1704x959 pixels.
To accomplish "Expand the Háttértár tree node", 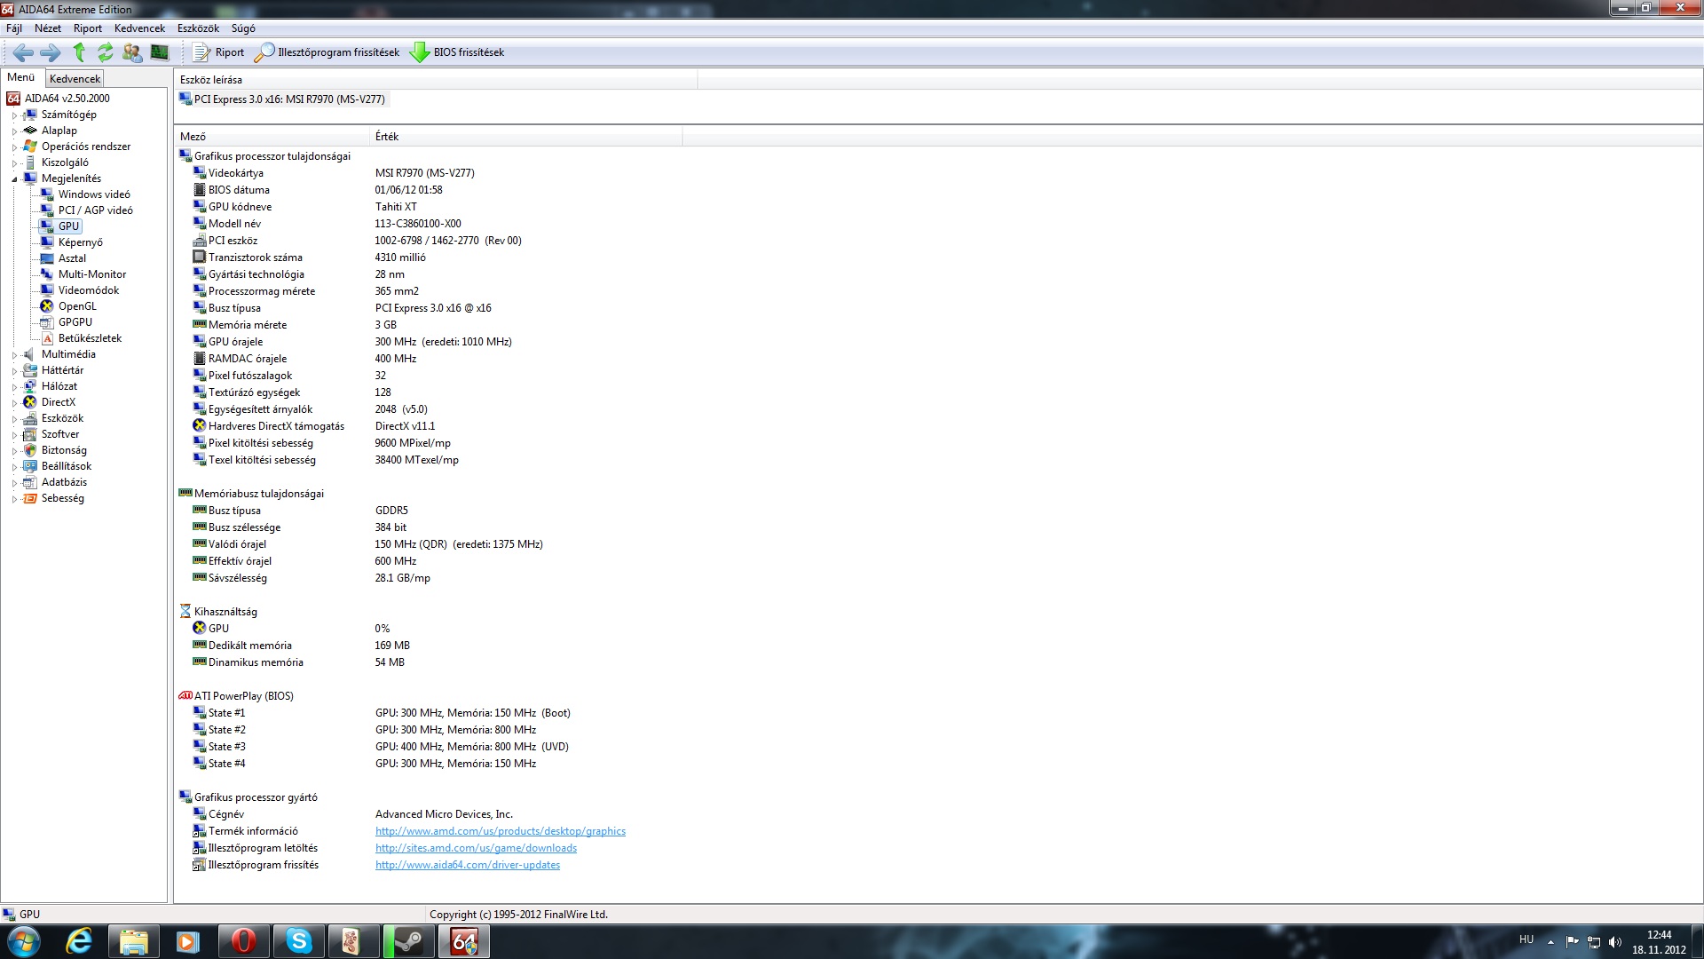I will (x=14, y=371).
